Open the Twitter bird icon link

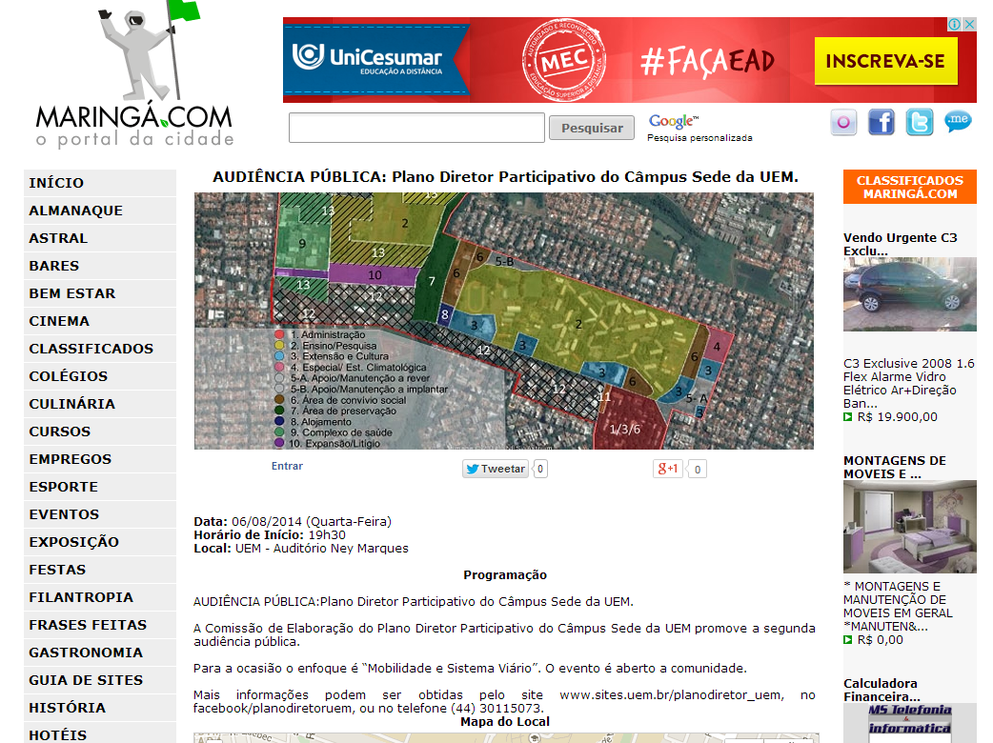[920, 123]
